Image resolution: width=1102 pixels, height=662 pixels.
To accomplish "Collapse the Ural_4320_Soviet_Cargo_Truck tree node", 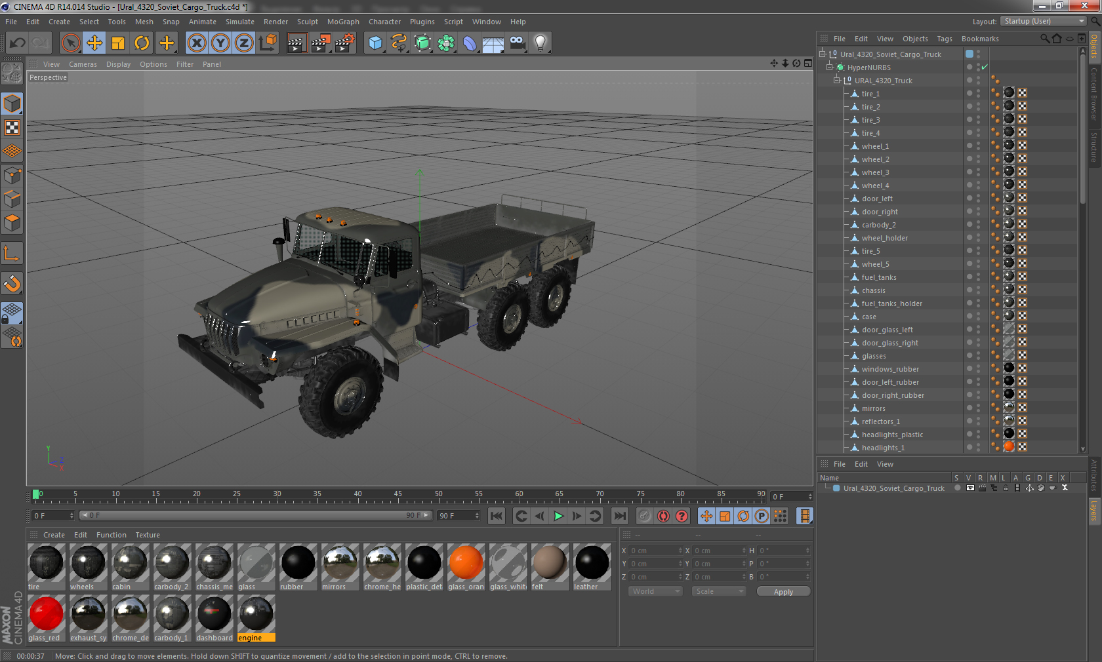I will click(823, 54).
